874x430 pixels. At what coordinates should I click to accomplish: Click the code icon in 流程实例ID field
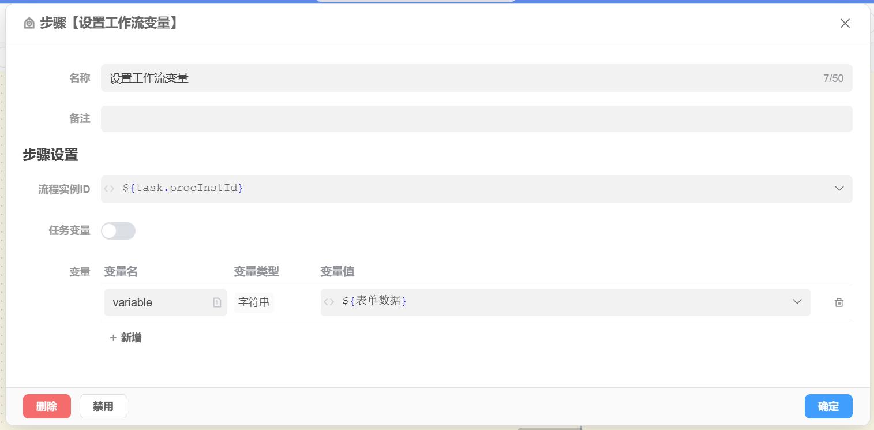click(110, 189)
